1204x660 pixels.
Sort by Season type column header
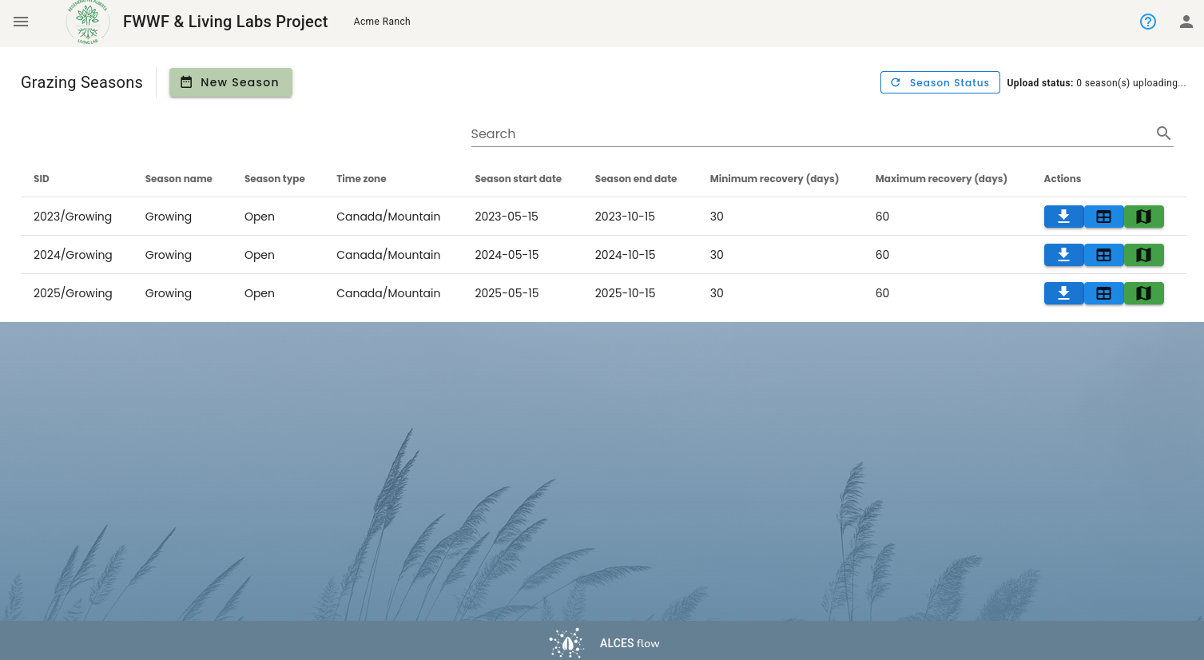click(x=275, y=179)
